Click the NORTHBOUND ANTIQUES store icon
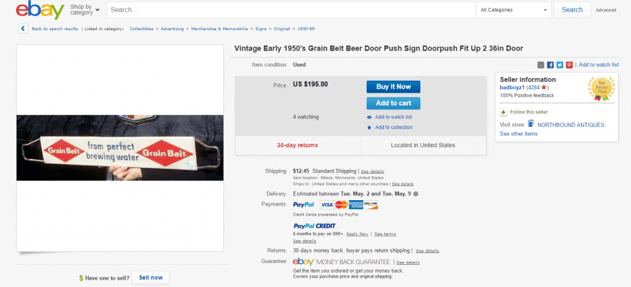Screen dimensions: 631x287 coord(531,124)
